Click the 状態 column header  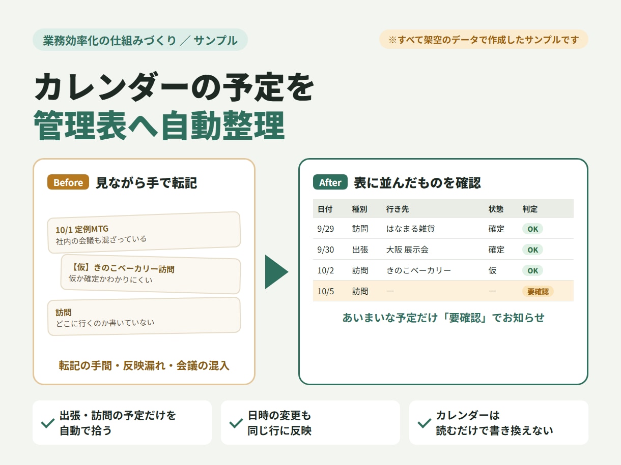(x=496, y=209)
